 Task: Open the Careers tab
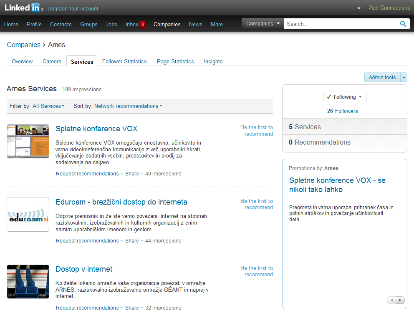pos(52,61)
